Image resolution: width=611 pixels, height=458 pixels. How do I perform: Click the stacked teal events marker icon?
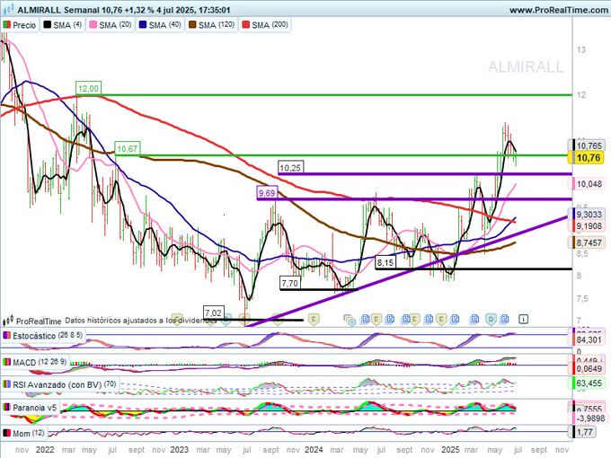pos(350,320)
